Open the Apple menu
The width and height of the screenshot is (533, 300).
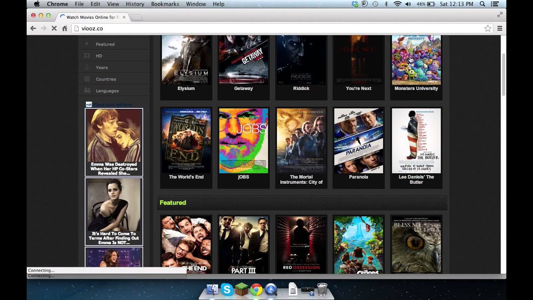coord(36,4)
